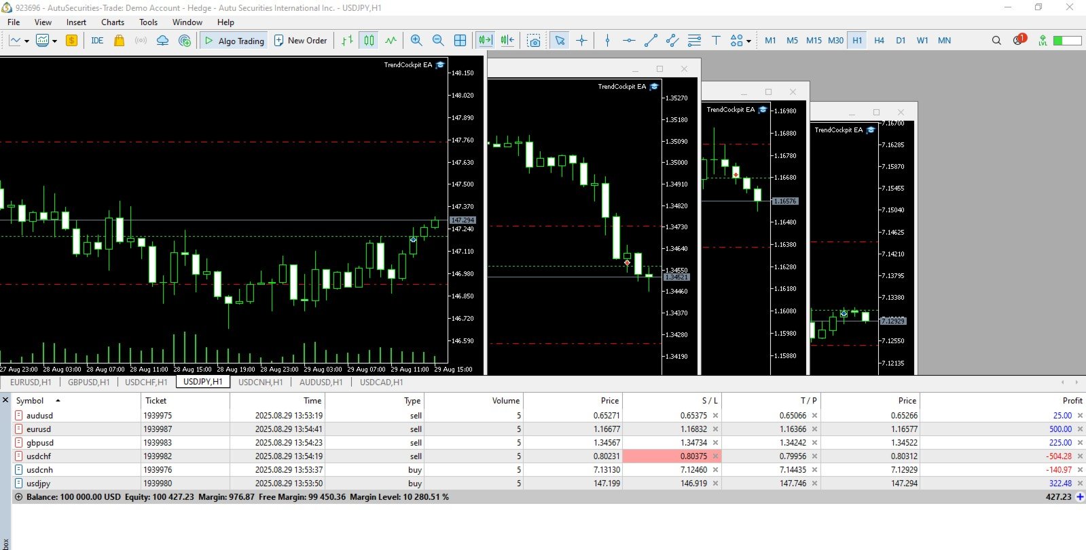Switch chart to bar chart mode
This screenshot has width=1086, height=550.
point(347,41)
